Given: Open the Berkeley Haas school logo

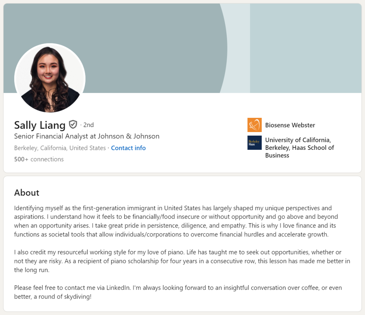Looking at the screenshot, I should [254, 143].
